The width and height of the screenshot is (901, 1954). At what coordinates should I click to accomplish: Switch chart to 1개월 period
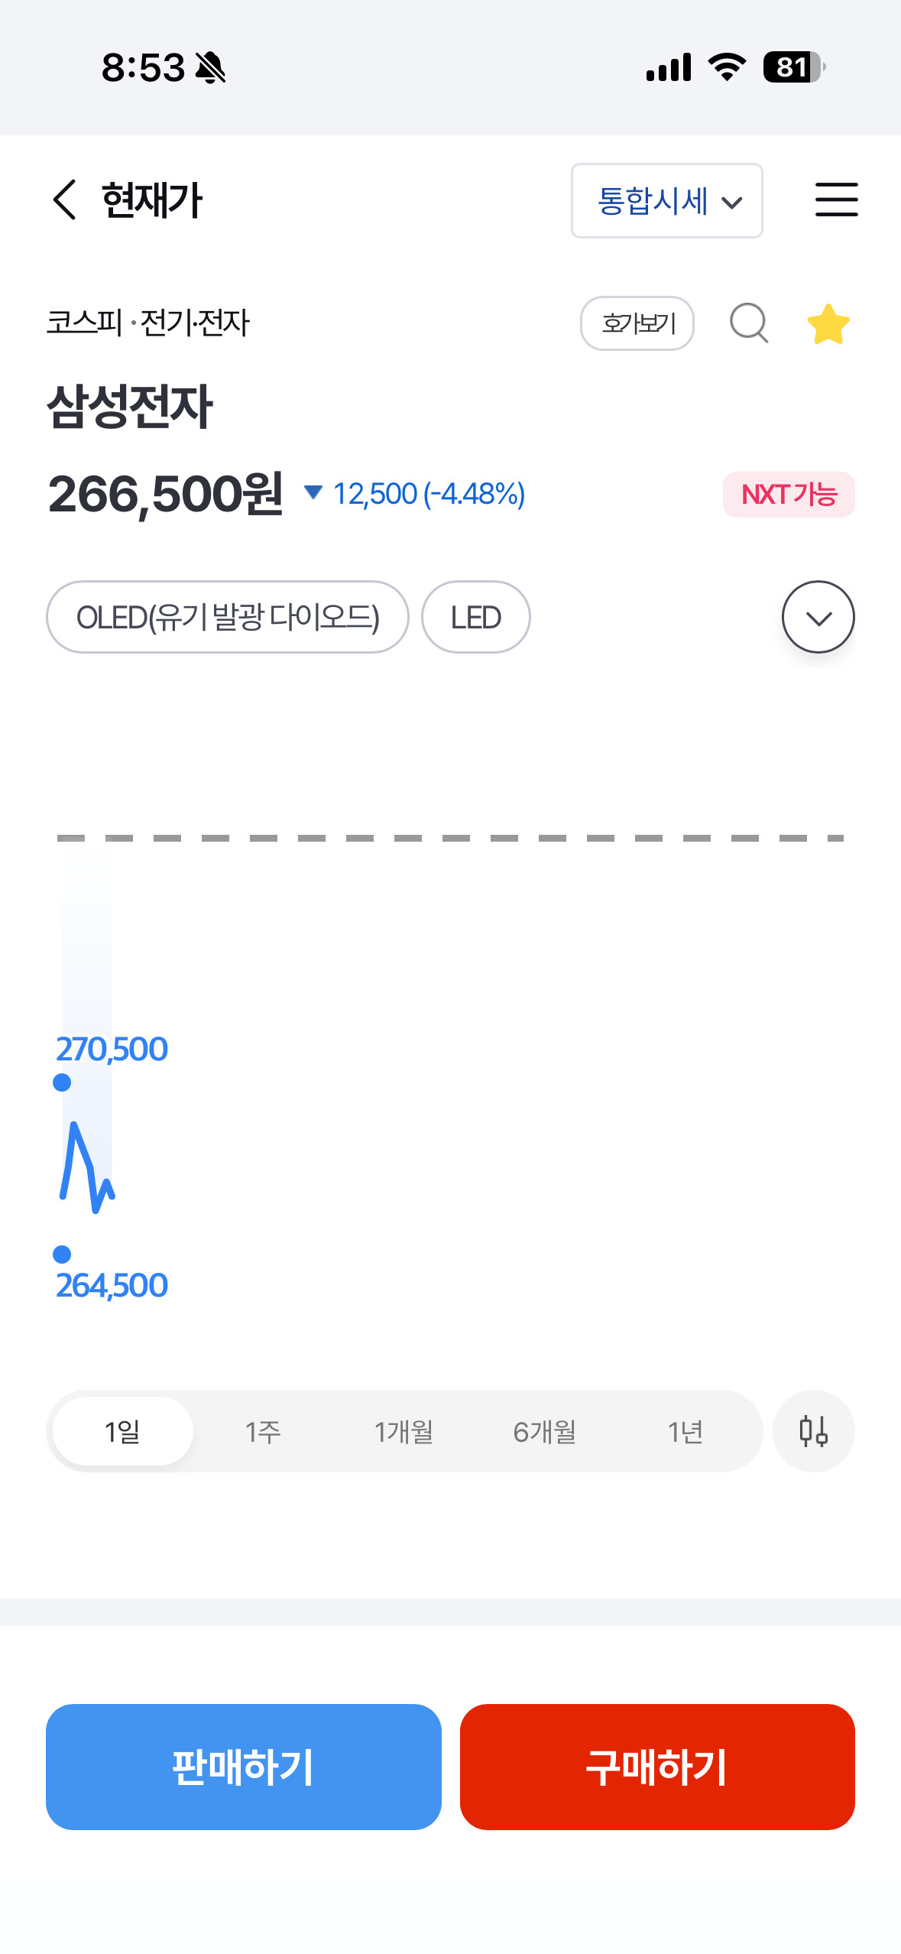click(x=404, y=1431)
